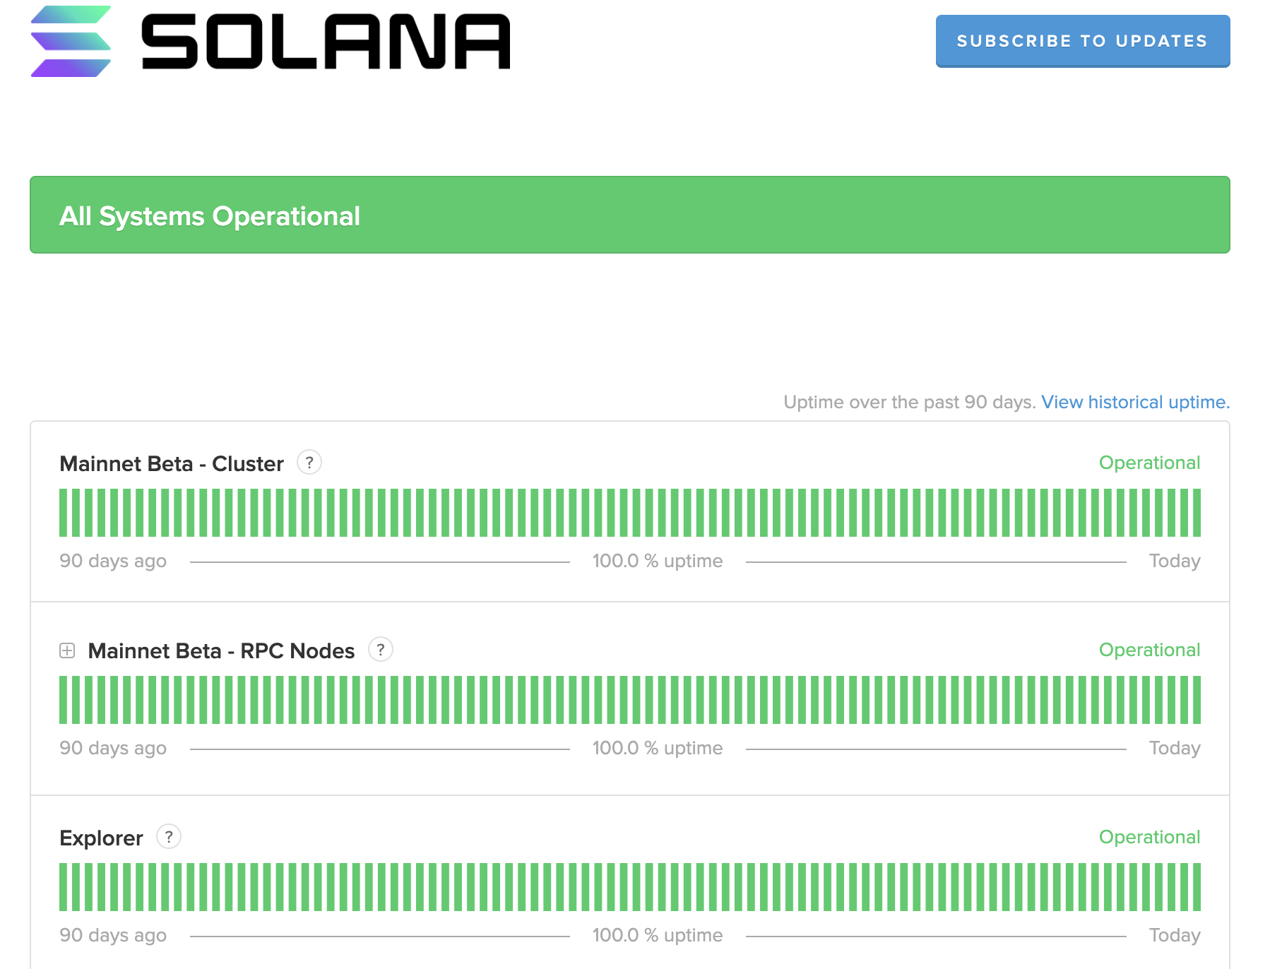1270x969 pixels.
Task: Select oldest uptime bar in Explorer row
Action: tap(64, 887)
